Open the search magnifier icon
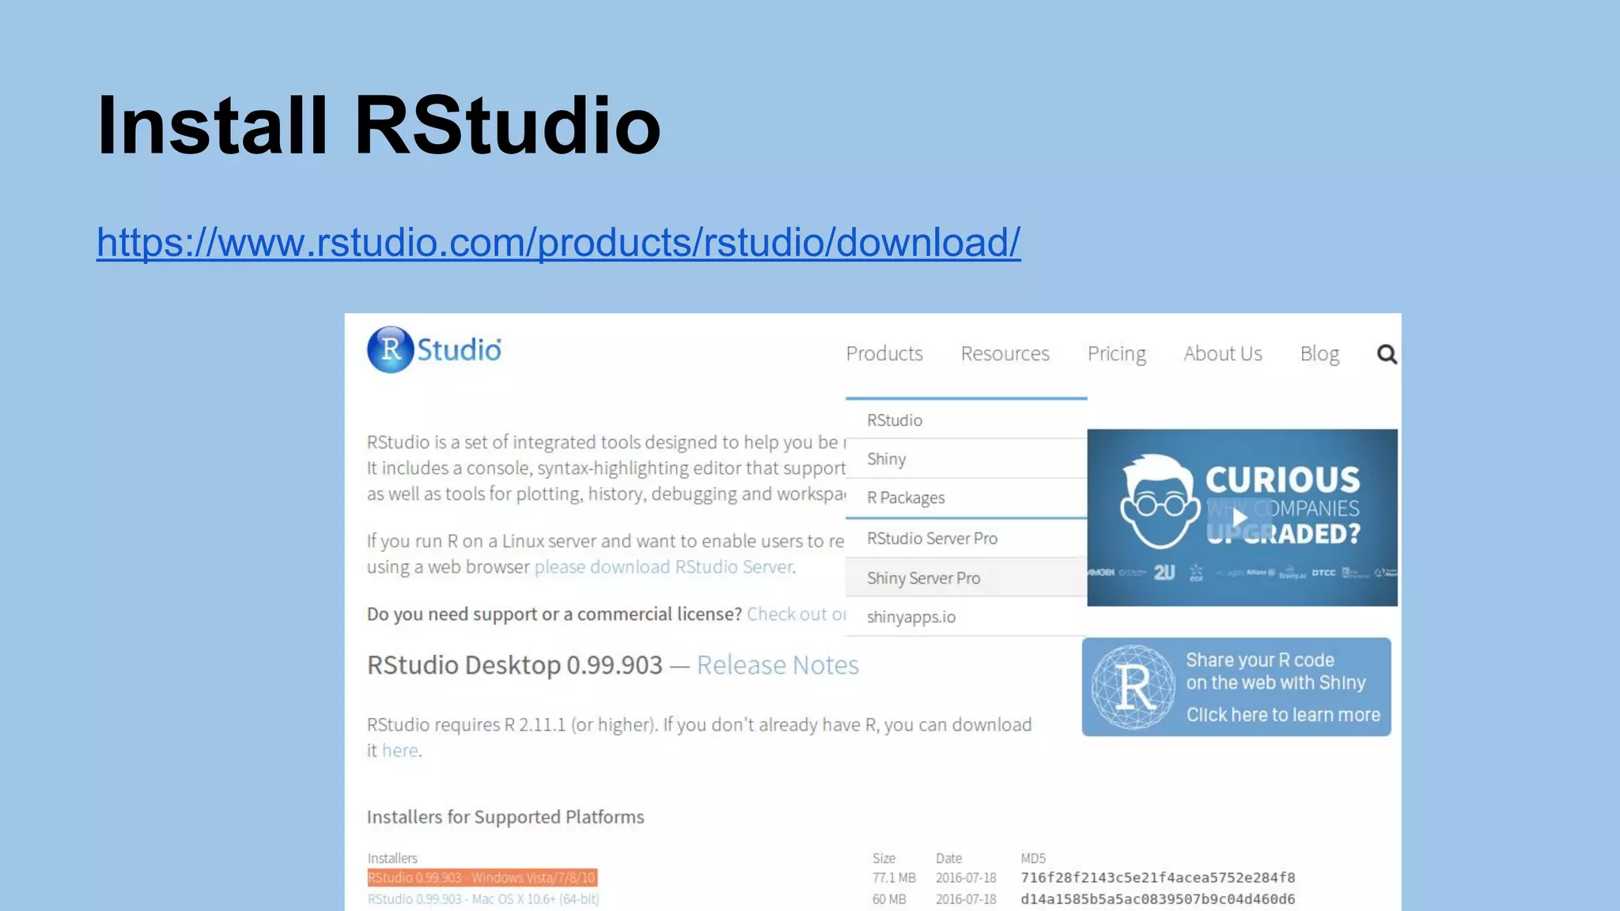The height and width of the screenshot is (911, 1620). tap(1386, 353)
